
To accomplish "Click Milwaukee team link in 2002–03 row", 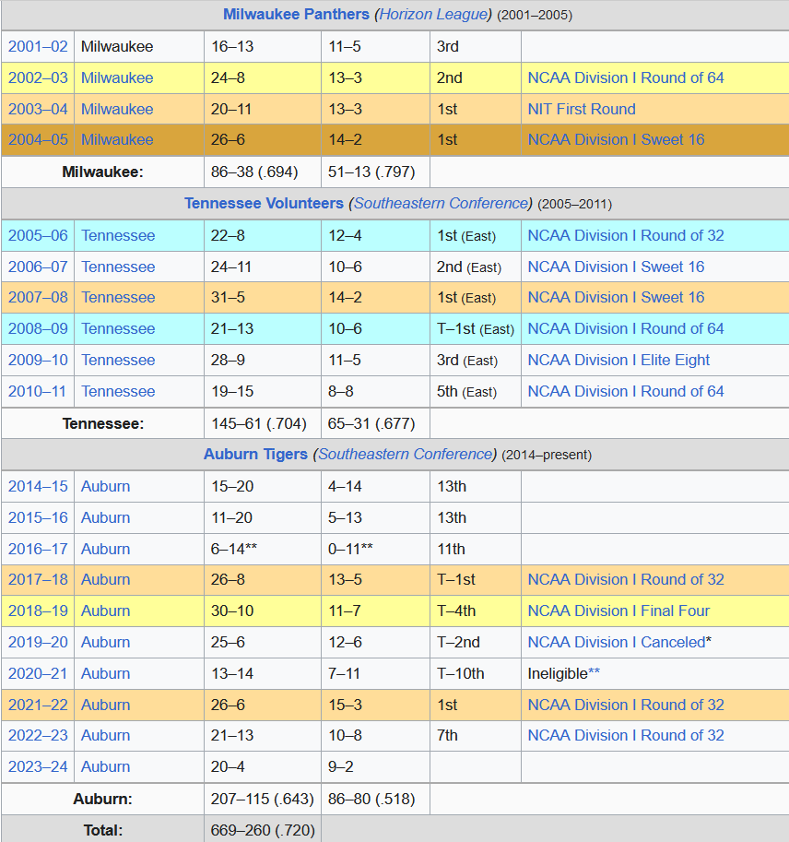I will (117, 77).
